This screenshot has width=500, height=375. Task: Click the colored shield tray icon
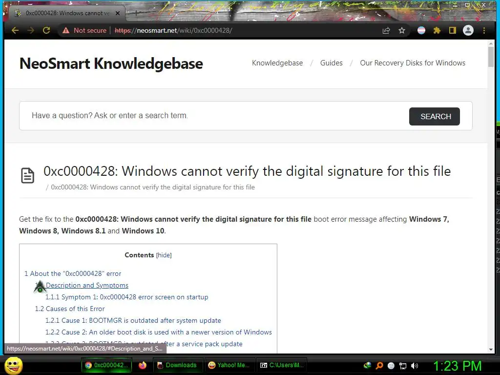(367, 365)
